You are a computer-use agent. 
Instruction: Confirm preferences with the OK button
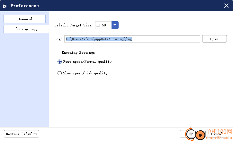pyautogui.click(x=192, y=134)
